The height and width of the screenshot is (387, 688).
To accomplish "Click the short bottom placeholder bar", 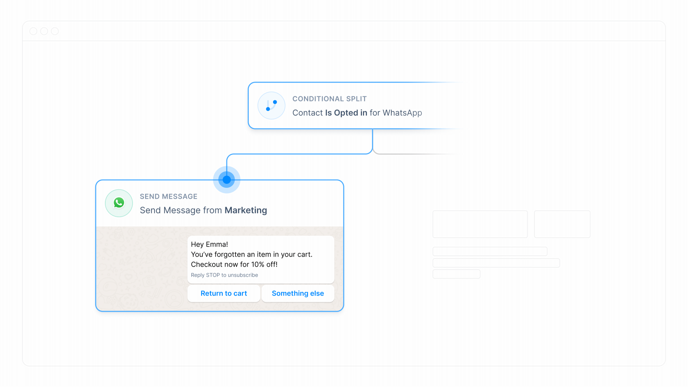I will pyautogui.click(x=456, y=274).
